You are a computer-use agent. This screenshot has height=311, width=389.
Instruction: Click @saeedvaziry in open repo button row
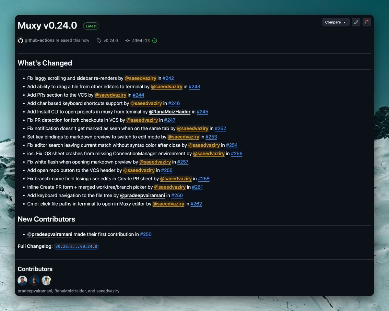click(139, 171)
